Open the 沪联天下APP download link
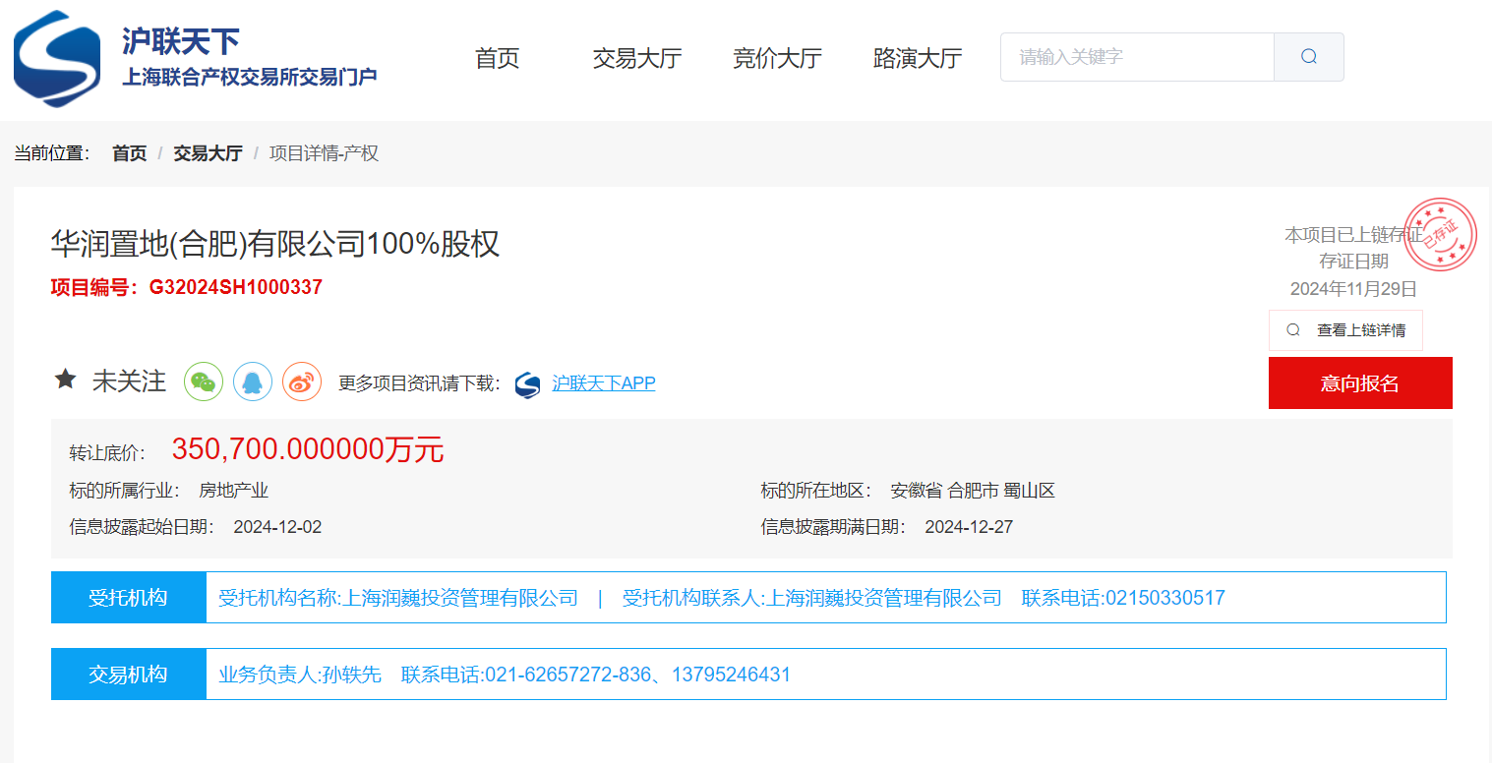Viewport: 1492px width, 763px height. (603, 383)
